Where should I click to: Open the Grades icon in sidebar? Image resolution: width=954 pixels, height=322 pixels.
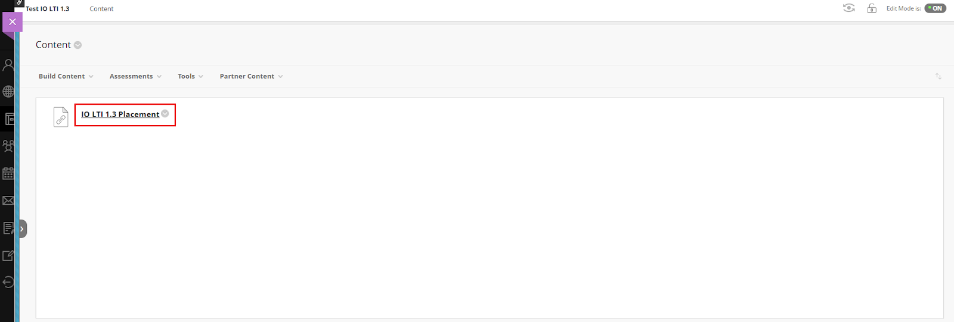click(x=8, y=228)
